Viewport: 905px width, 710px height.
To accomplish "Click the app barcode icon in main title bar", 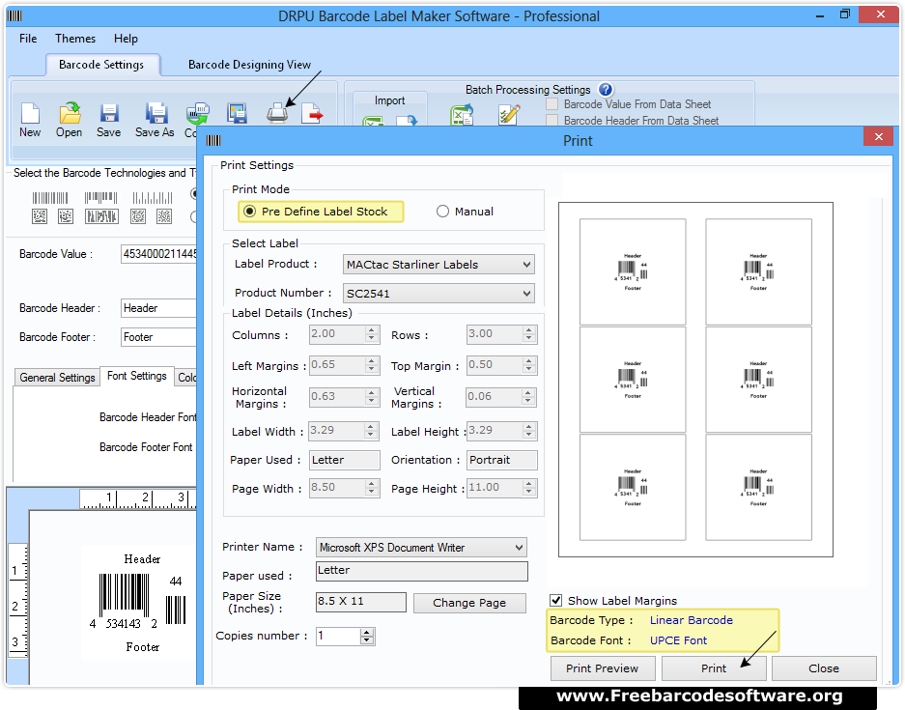I will pyautogui.click(x=15, y=15).
